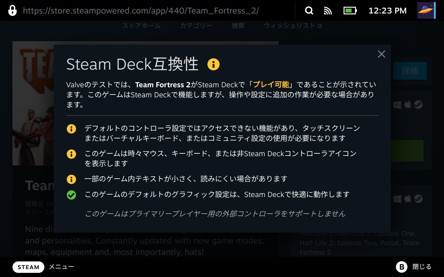
Task: Click the 12:23 PM clock
Action: point(387,11)
